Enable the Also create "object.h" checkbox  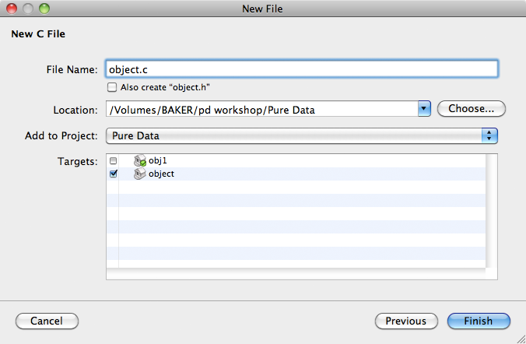(x=112, y=87)
